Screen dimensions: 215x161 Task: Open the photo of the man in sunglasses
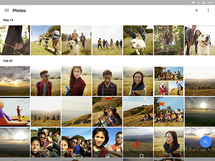46,81
